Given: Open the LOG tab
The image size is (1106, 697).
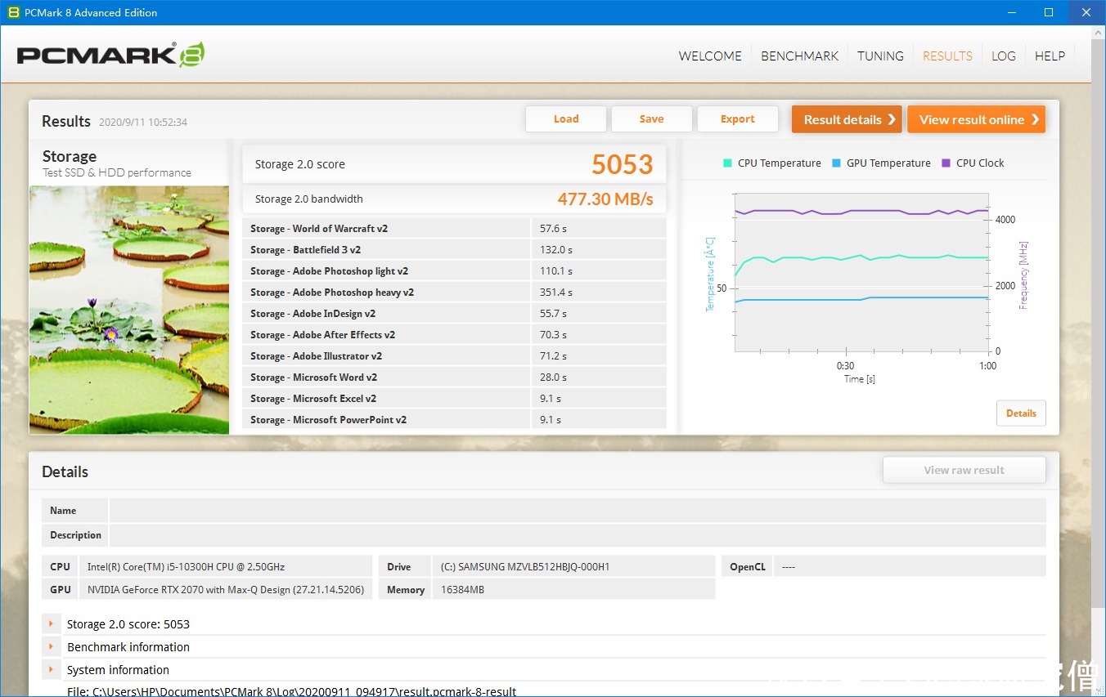Looking at the screenshot, I should point(1003,56).
